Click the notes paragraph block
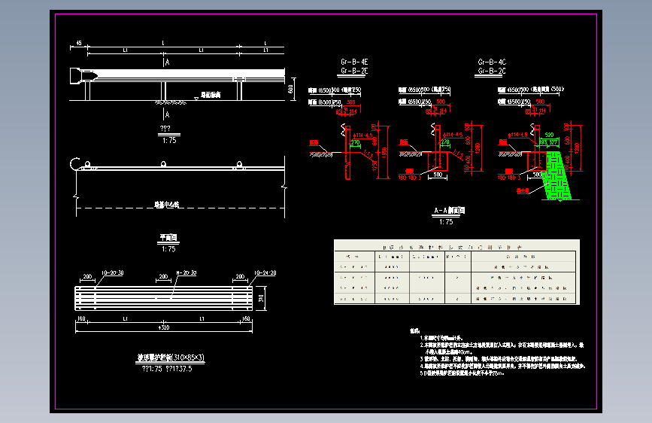This screenshot has width=652, height=423. pyautogui.click(x=498, y=353)
